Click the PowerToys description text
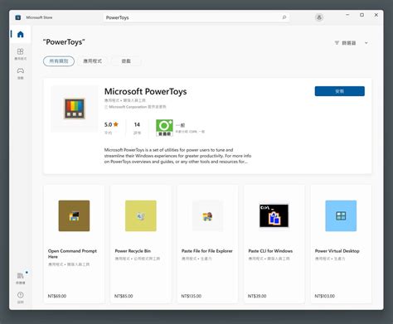393x324 pixels. [177, 156]
